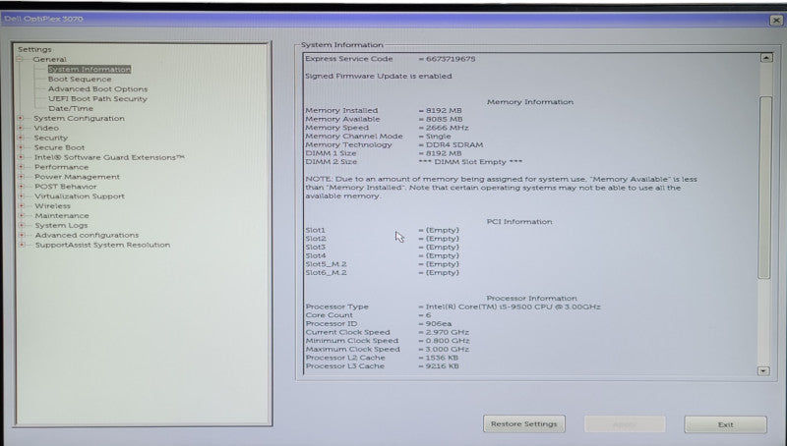Click the greyed-out Apply button

click(x=625, y=424)
